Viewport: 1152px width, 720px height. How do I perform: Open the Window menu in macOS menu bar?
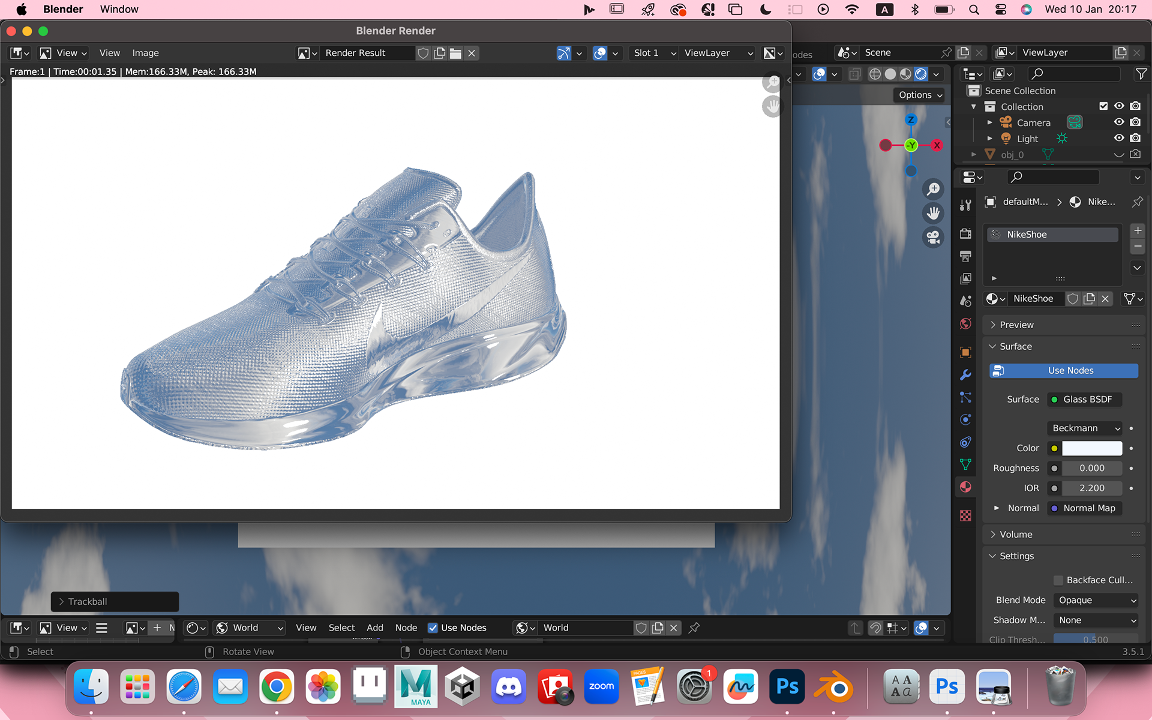(x=119, y=10)
